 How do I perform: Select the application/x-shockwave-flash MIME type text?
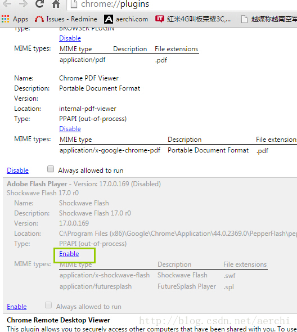pos(105,275)
